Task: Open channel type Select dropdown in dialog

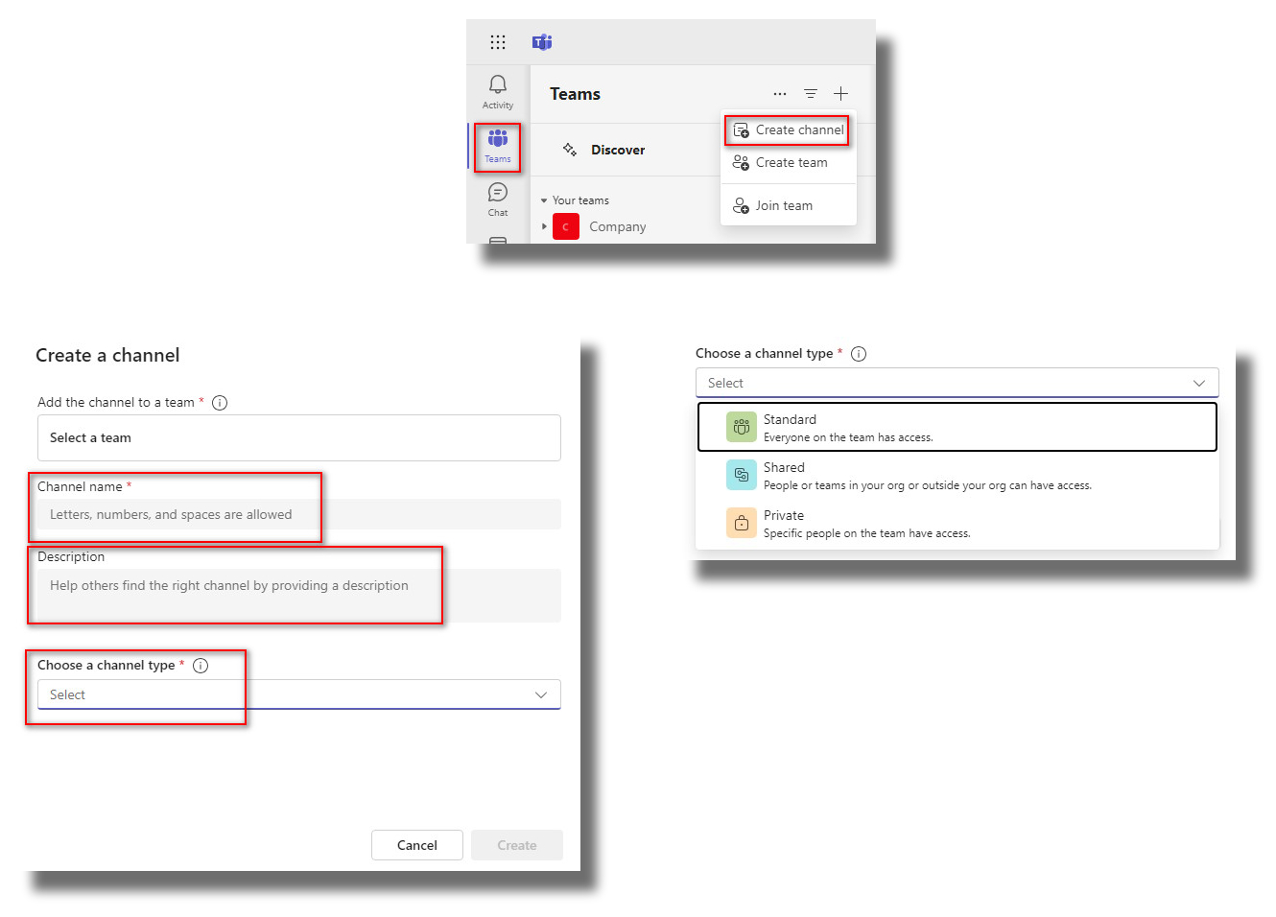Action: click(299, 695)
